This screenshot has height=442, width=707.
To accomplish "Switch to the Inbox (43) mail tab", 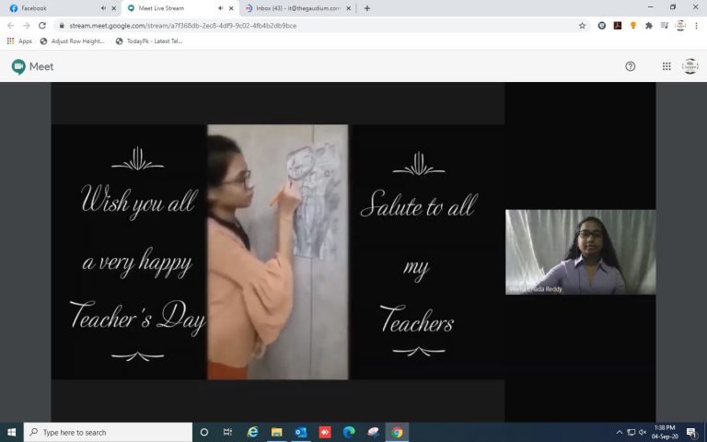I will point(295,8).
